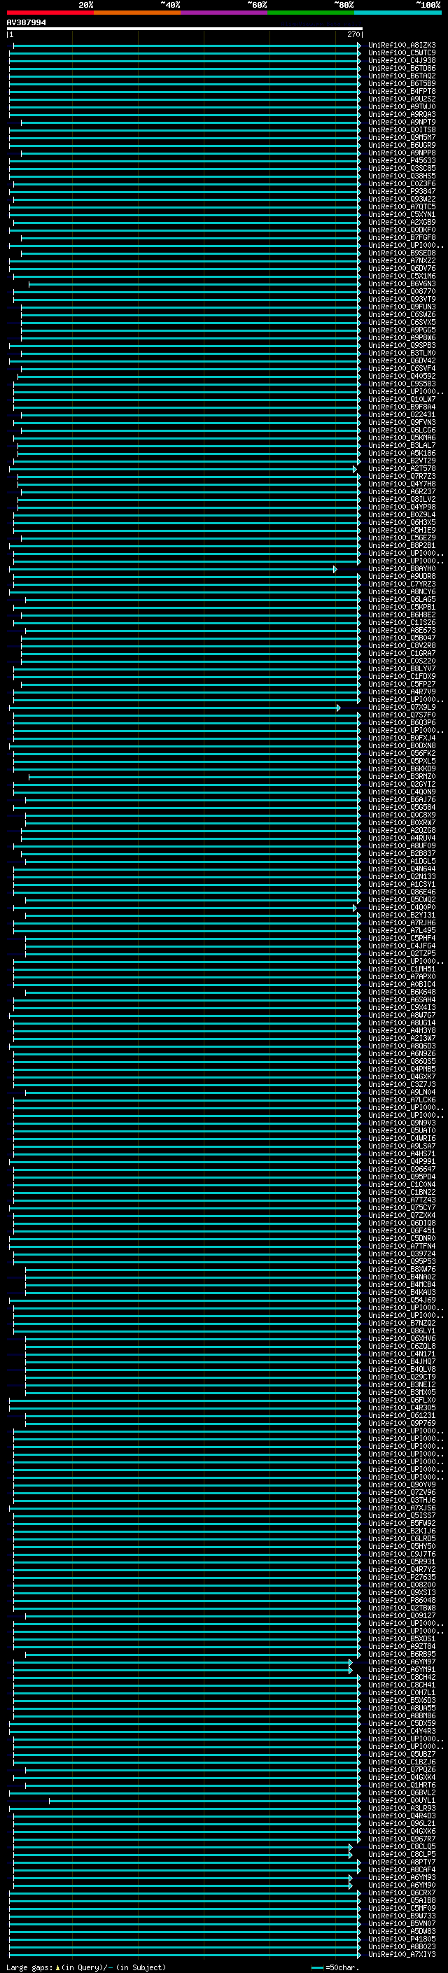Click the label UniRef100_A5K186
Image resolution: width=448 pixels, height=1973 pixels.
tap(402, 453)
